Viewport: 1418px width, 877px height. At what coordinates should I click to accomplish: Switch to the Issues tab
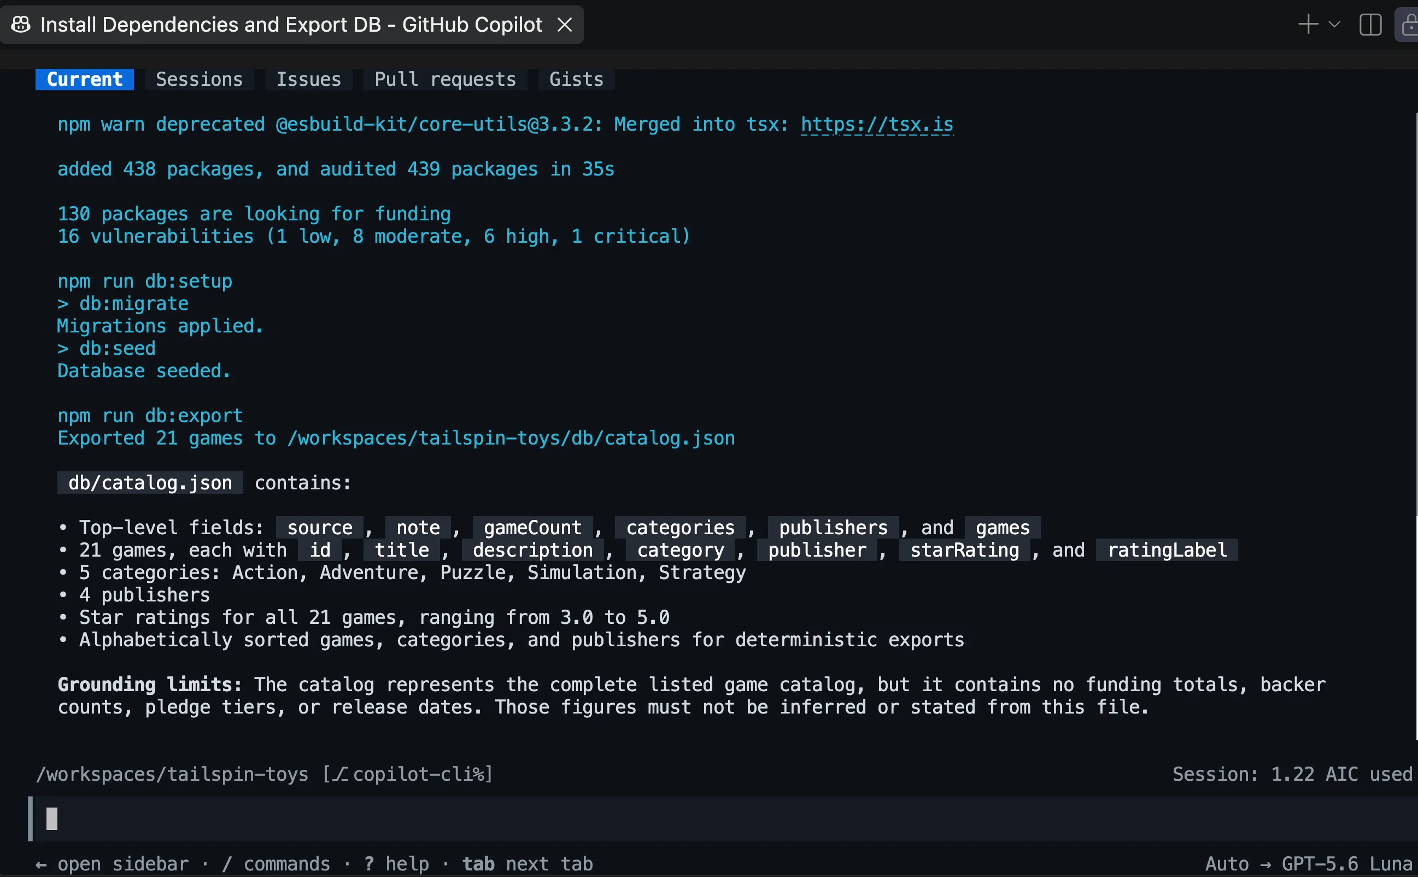click(x=308, y=79)
